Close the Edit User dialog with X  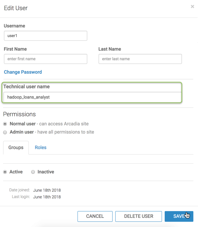click(x=192, y=6)
